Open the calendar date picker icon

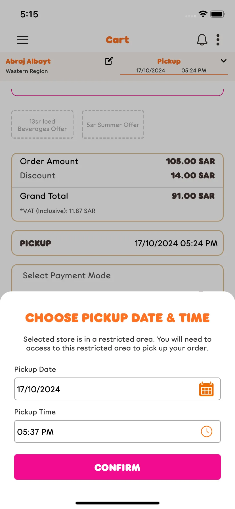(x=206, y=389)
